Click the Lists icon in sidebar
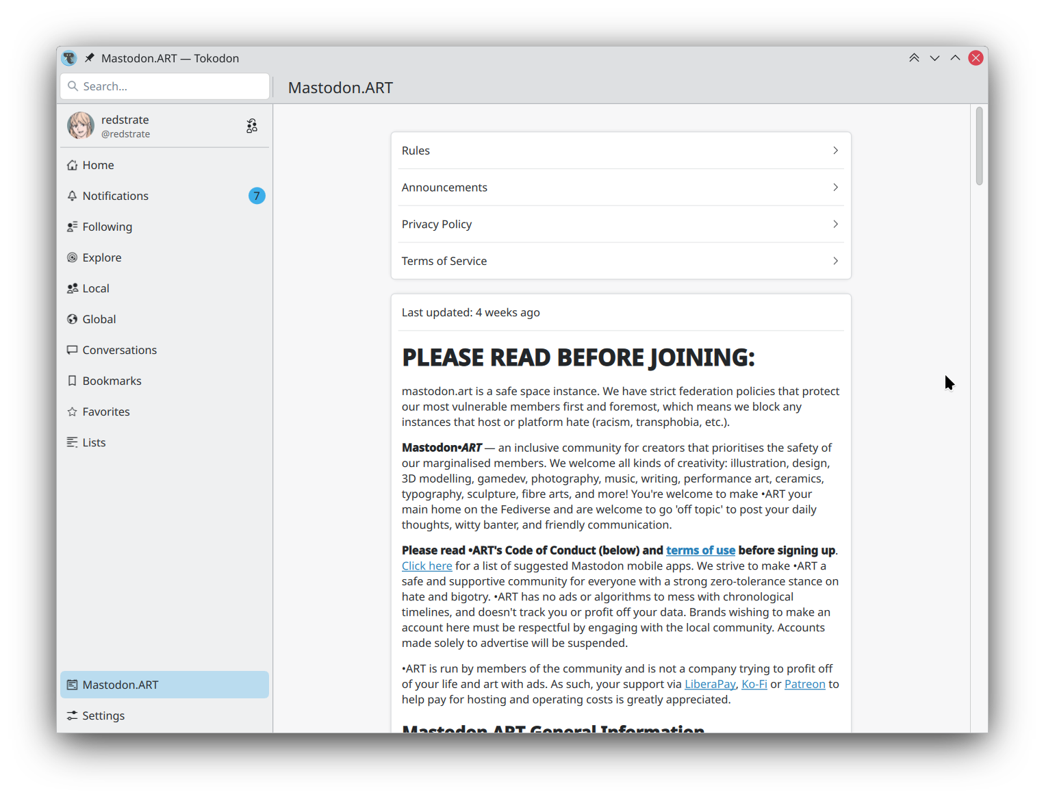The image size is (1044, 799). (72, 442)
